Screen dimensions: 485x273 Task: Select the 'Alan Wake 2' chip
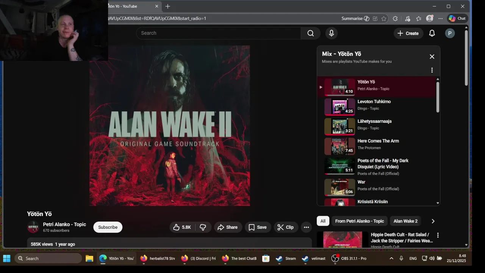[x=405, y=221]
